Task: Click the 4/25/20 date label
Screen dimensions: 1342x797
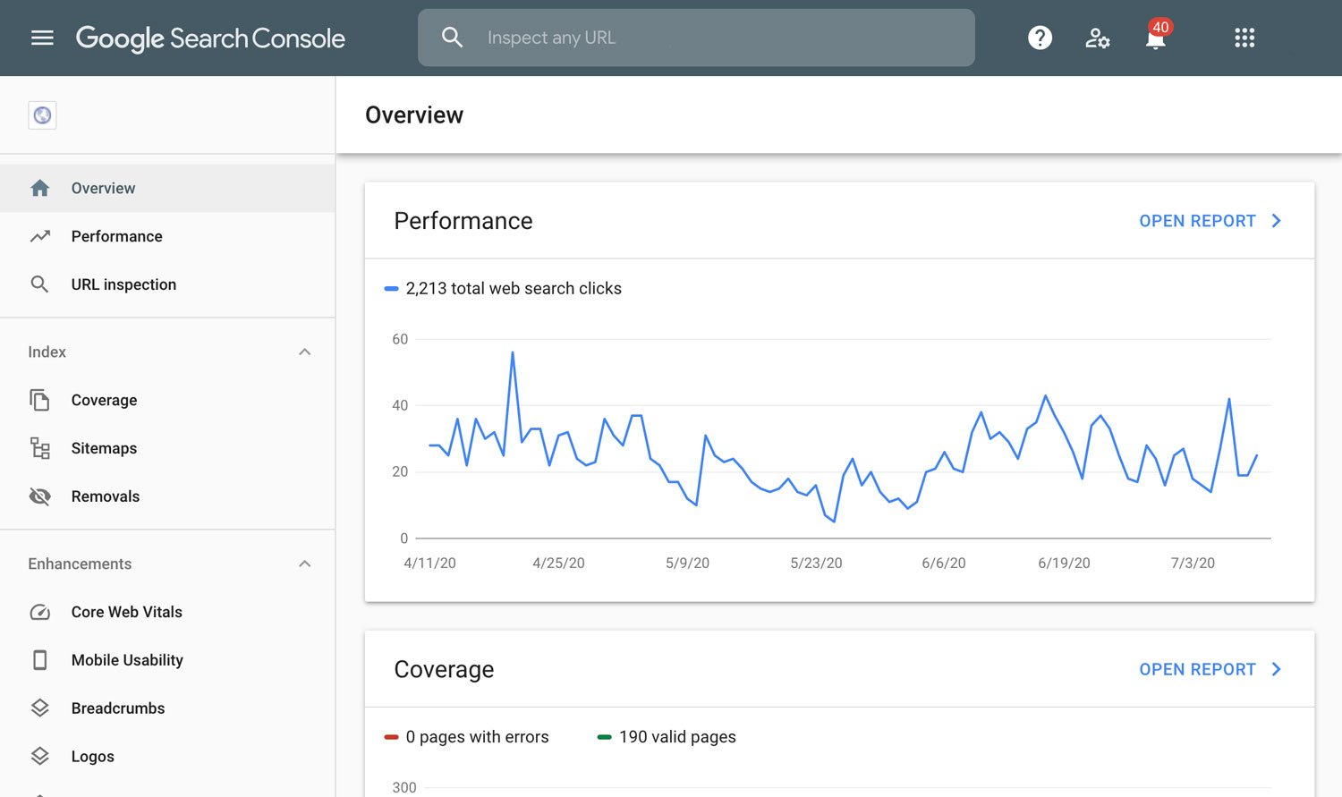Action: (x=558, y=563)
